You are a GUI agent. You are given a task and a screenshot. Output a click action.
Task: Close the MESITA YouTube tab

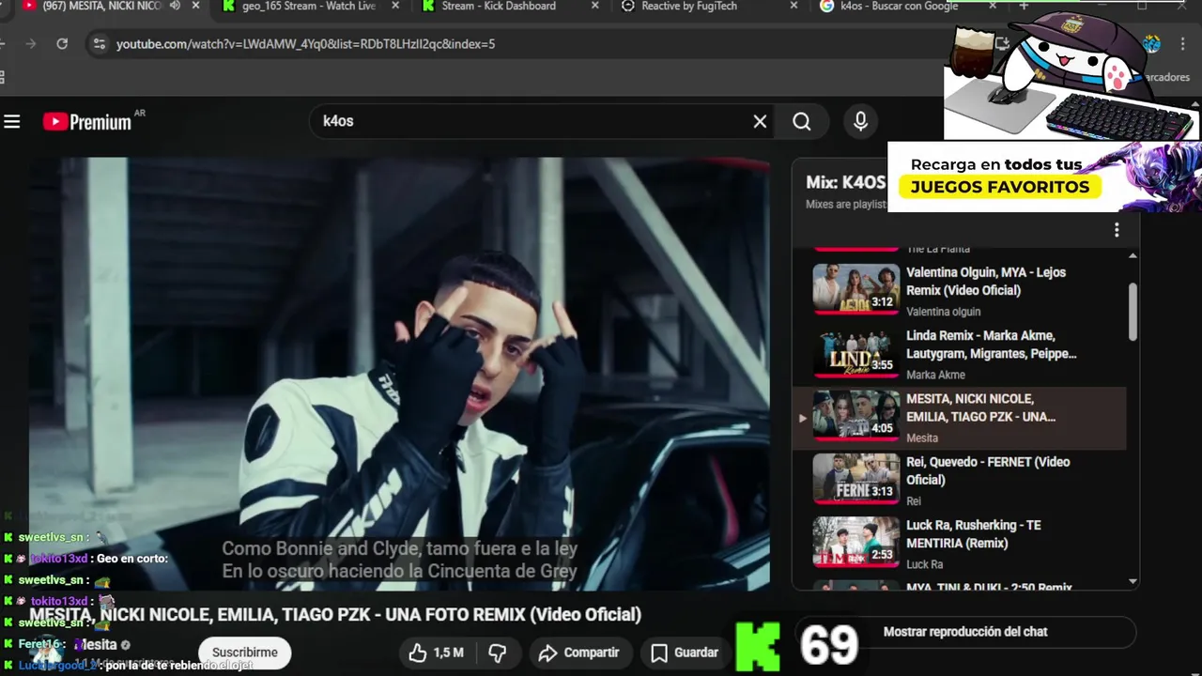(x=195, y=6)
